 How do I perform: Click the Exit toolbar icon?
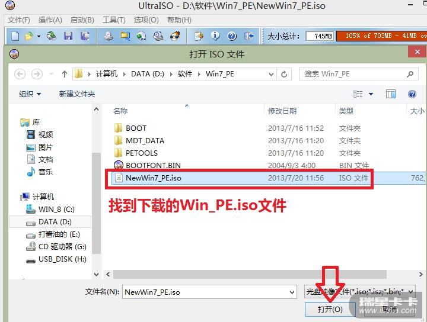[248, 36]
